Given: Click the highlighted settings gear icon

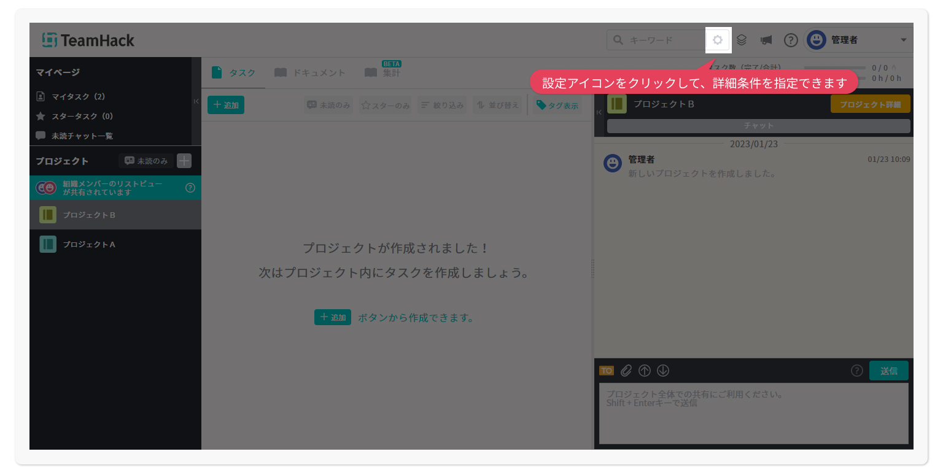Looking at the screenshot, I should click(718, 40).
